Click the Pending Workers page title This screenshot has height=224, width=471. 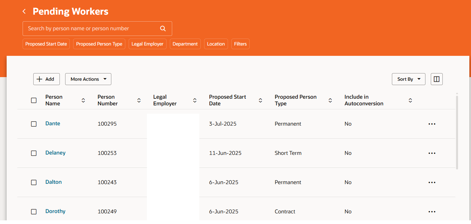point(70,12)
